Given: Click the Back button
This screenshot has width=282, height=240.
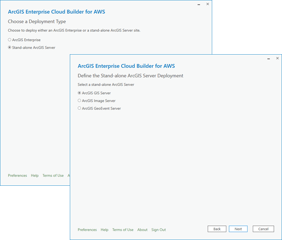Looking at the screenshot, I should [217, 229].
